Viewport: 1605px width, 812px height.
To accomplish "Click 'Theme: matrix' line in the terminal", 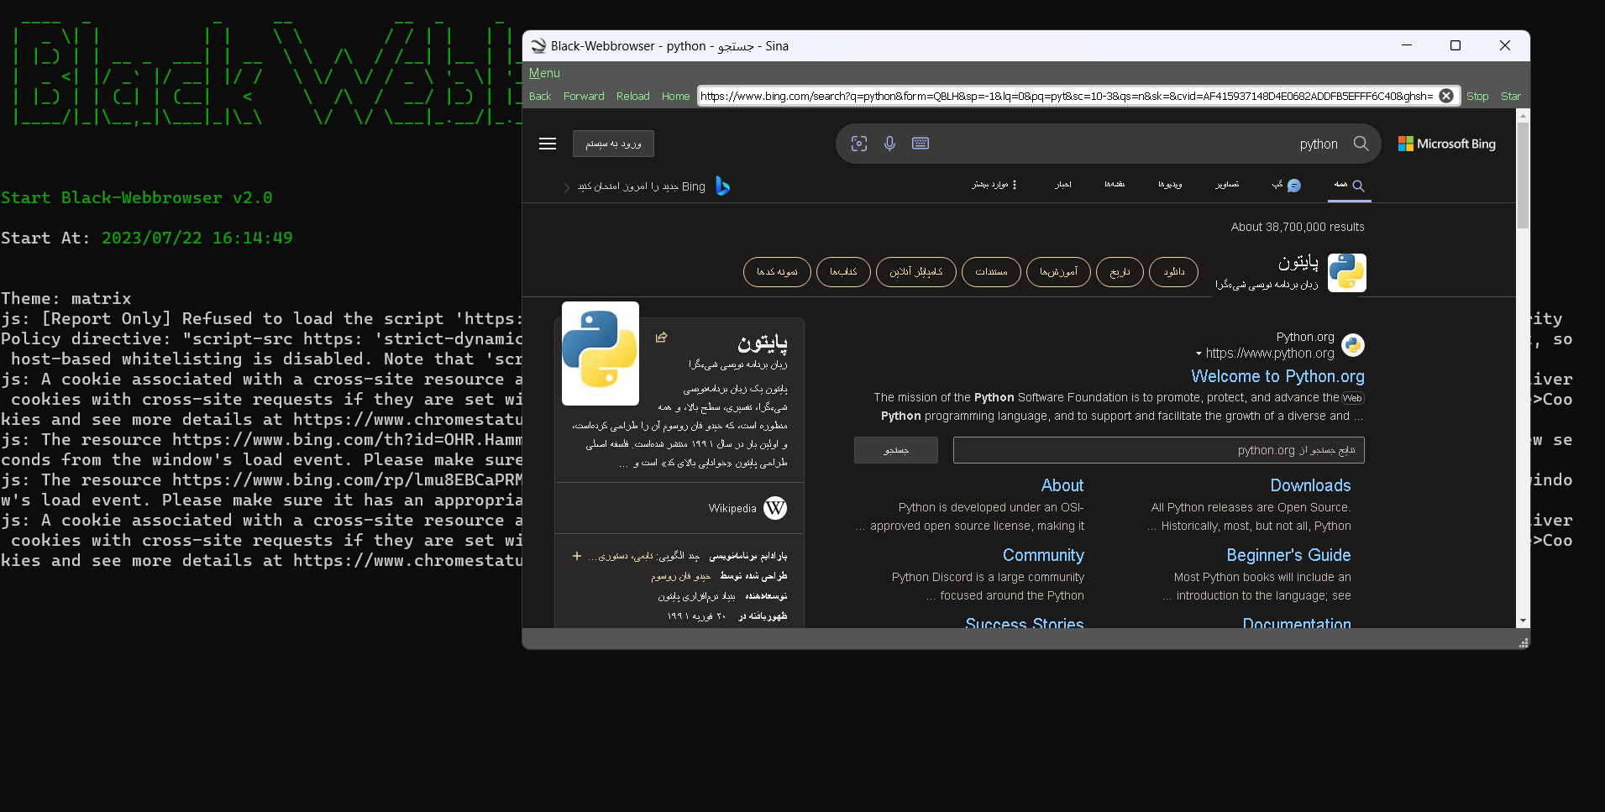I will coord(66,299).
